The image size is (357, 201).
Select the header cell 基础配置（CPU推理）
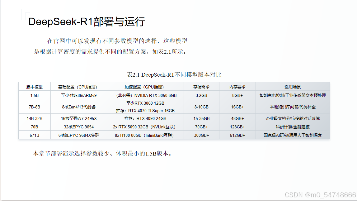(x=78, y=87)
